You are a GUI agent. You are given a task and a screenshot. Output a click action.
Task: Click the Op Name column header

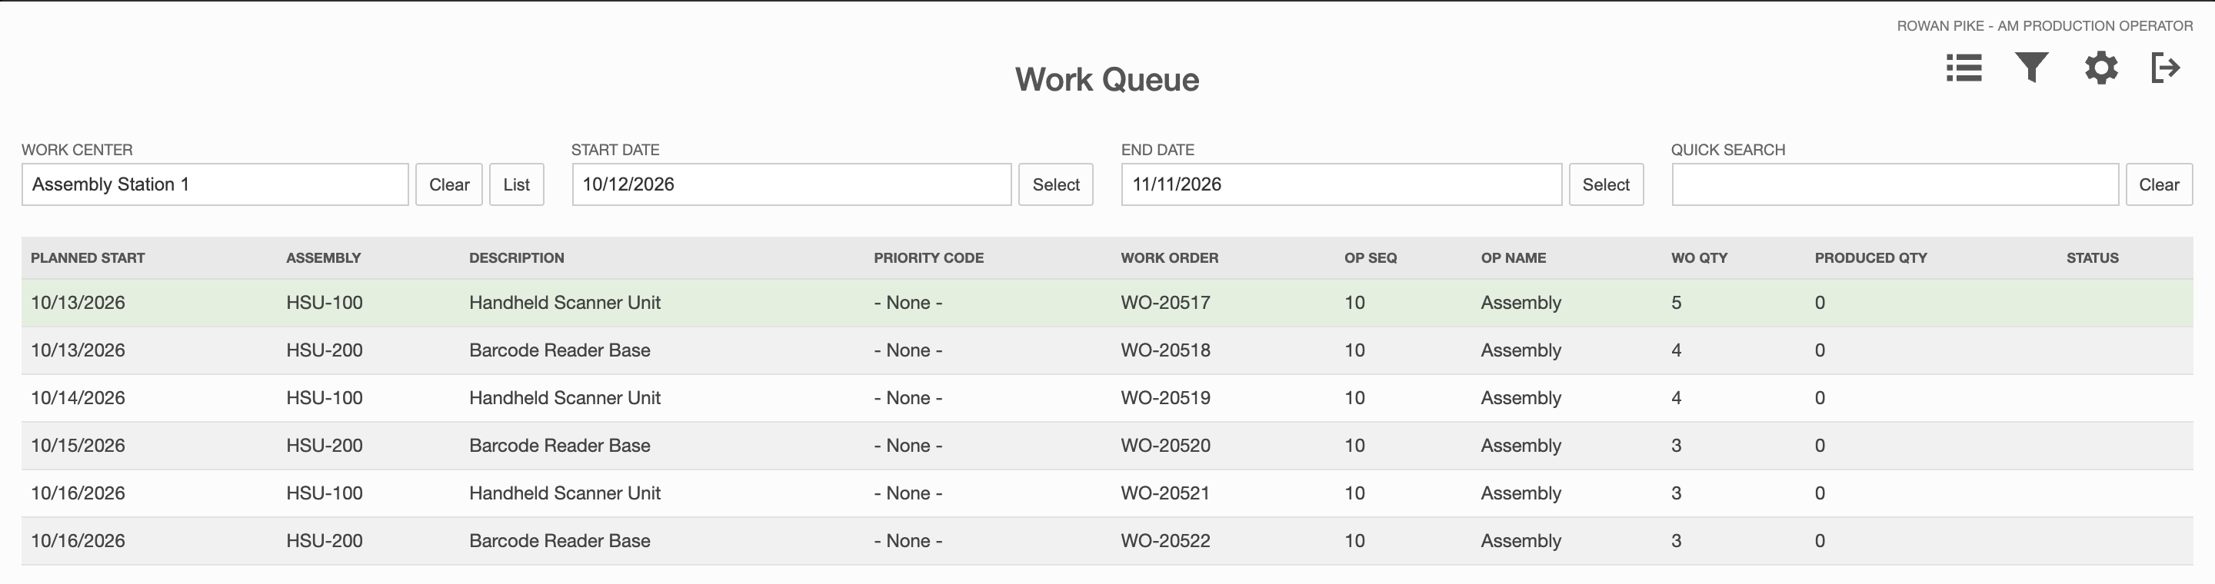[x=1514, y=257]
